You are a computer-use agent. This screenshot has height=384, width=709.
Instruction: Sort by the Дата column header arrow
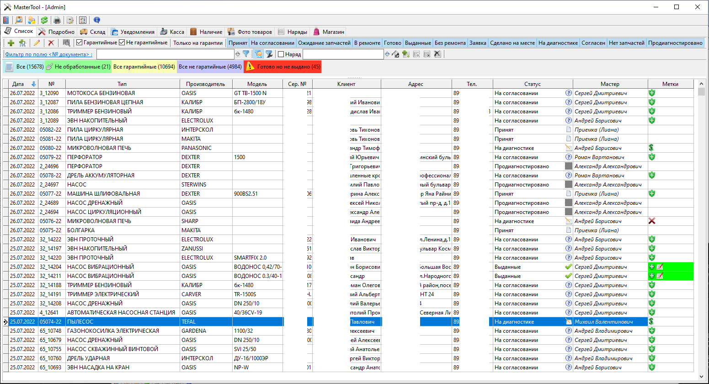[x=33, y=84]
